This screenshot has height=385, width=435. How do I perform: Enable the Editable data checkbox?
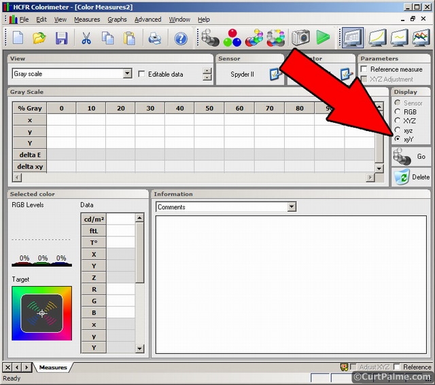pyautogui.click(x=142, y=74)
